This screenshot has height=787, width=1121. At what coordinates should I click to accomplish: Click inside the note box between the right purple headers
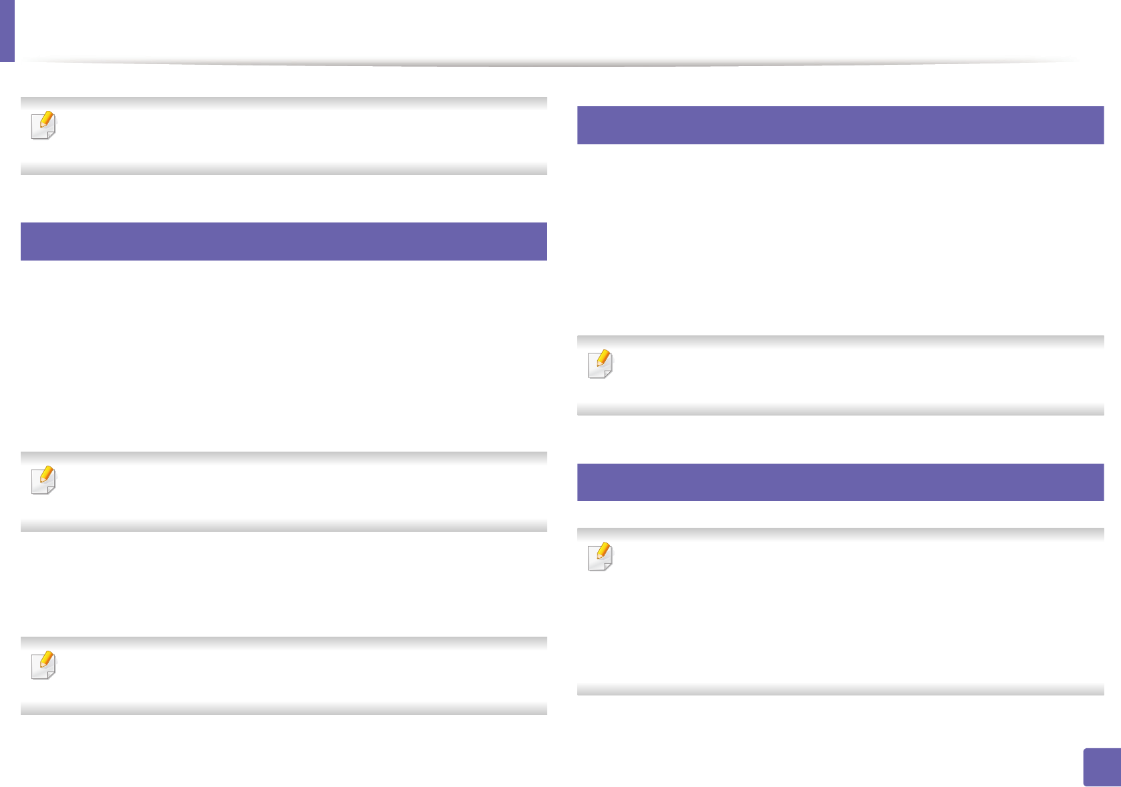(x=840, y=375)
